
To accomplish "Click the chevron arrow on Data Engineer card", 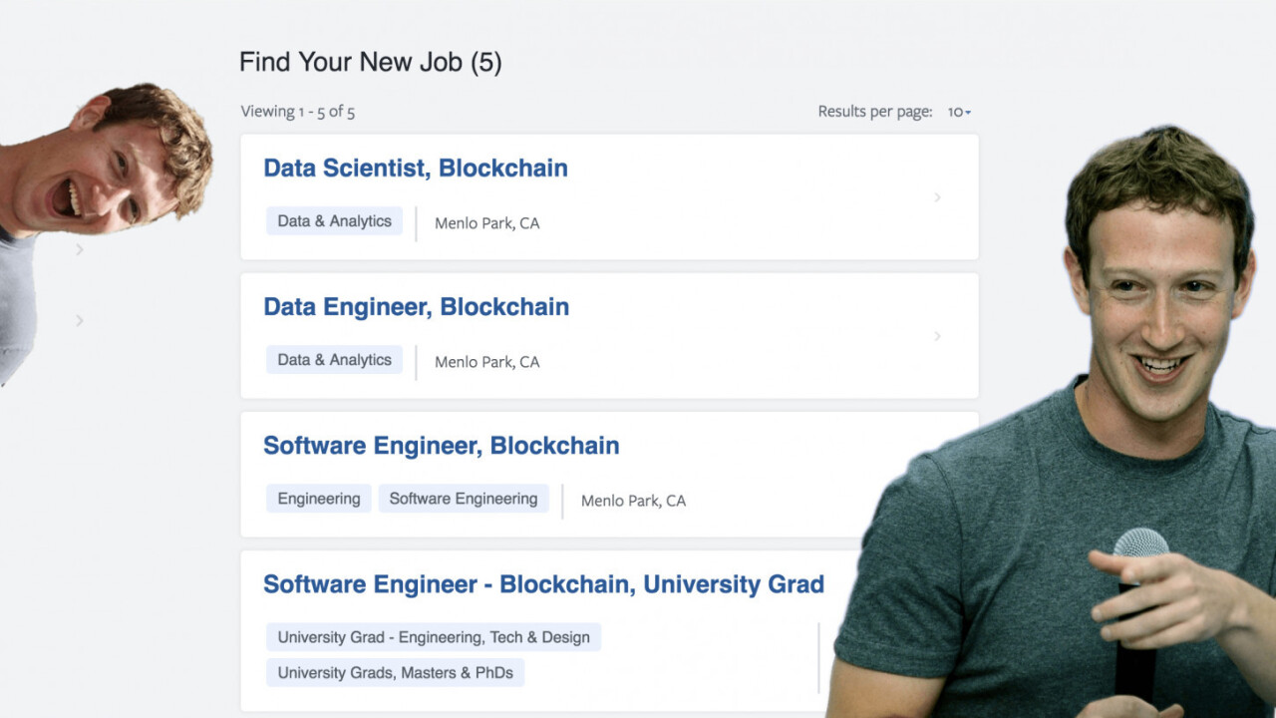I will point(937,336).
